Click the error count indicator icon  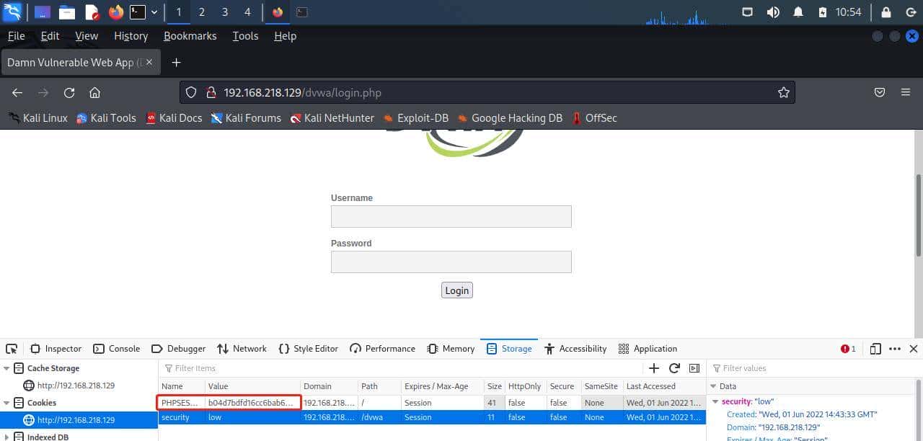[x=848, y=349]
